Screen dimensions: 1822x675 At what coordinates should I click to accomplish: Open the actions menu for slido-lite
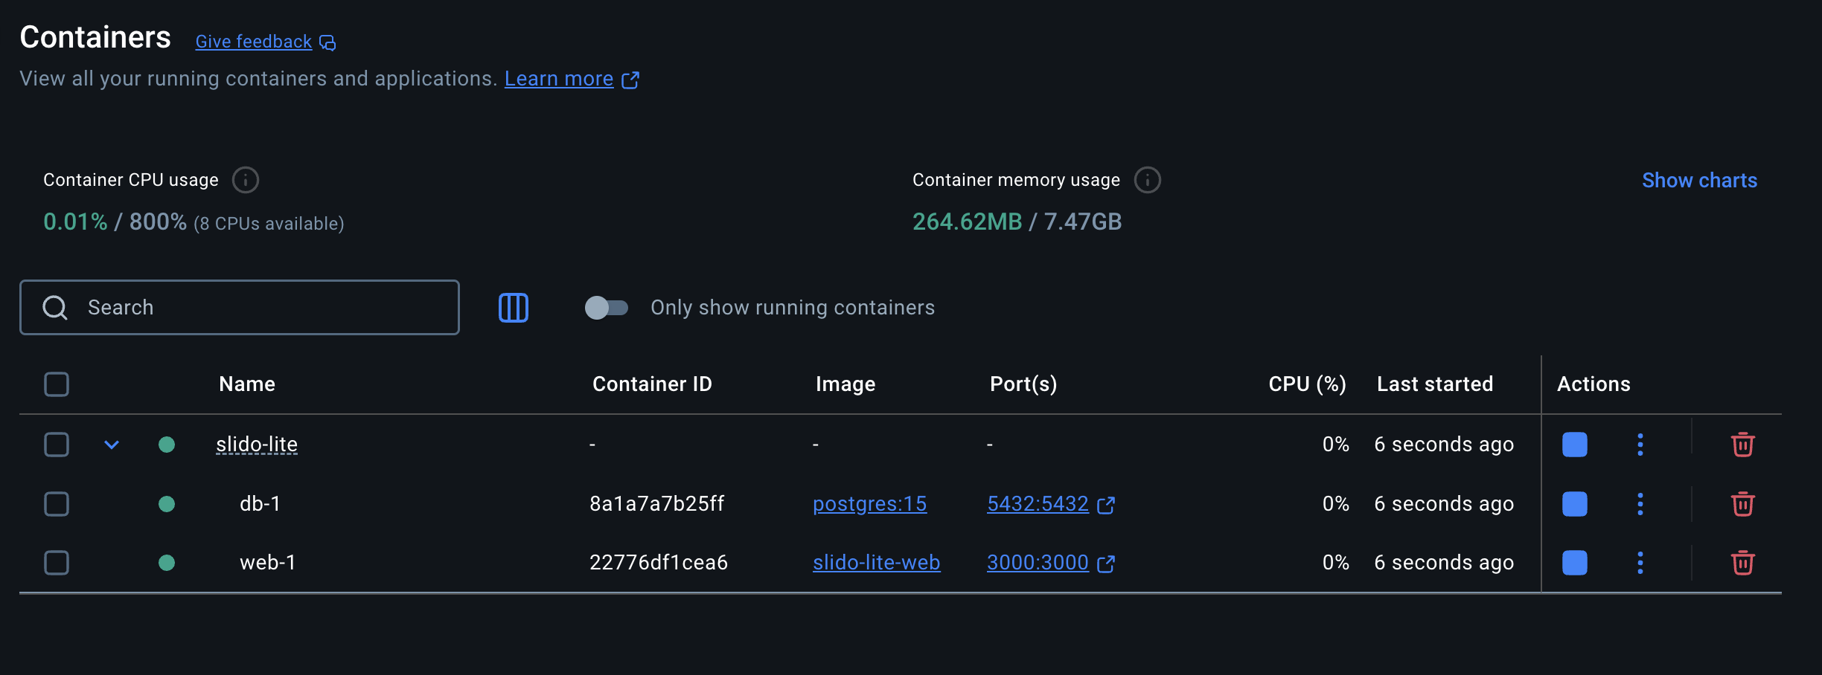[x=1640, y=444]
